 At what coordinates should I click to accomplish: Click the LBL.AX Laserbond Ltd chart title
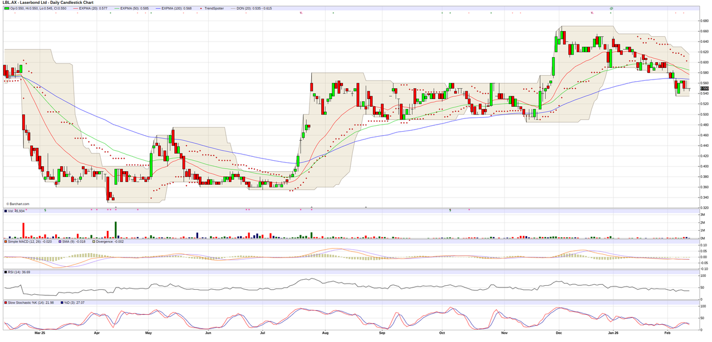49,3
